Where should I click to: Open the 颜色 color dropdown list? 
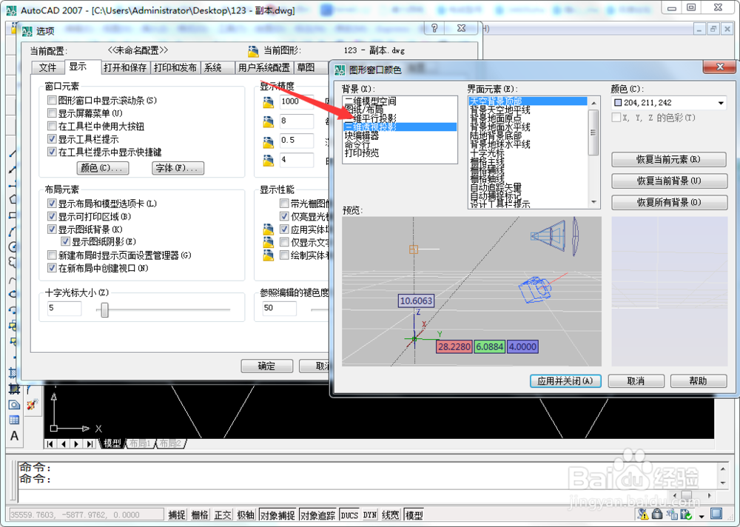point(721,103)
